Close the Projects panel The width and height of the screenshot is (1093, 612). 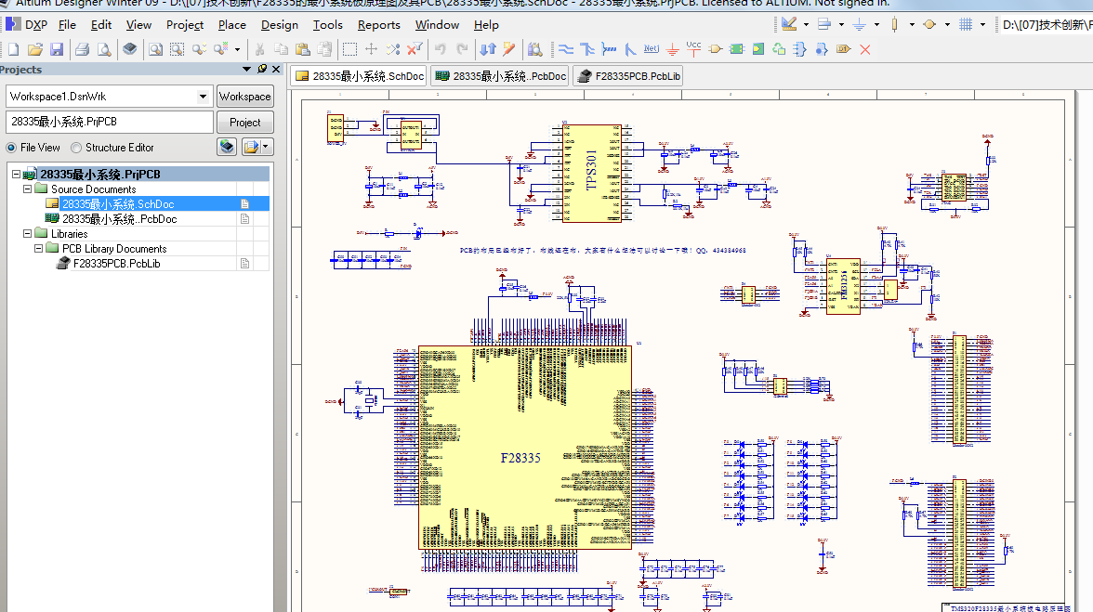pos(276,69)
